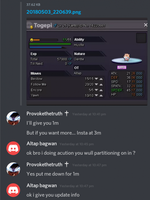Viewport: 150px width, 200px height.
Task: Move Yawn up with its up arrow
Action: pos(101,95)
